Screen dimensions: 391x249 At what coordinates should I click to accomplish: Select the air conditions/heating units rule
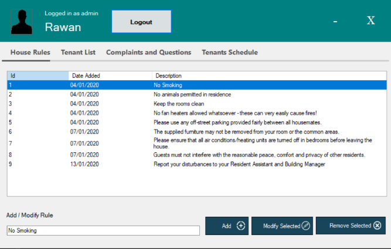pyautogui.click(x=197, y=144)
